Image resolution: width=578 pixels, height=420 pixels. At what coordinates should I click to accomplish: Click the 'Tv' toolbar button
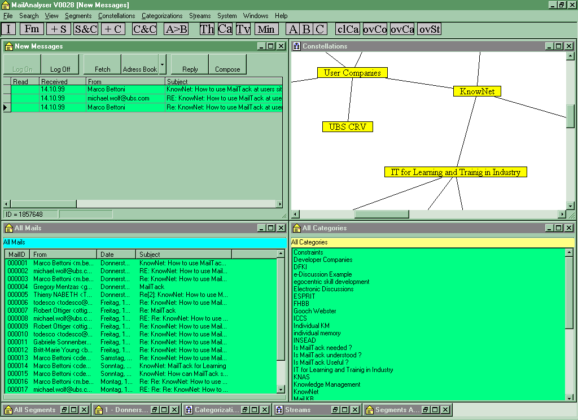click(243, 29)
